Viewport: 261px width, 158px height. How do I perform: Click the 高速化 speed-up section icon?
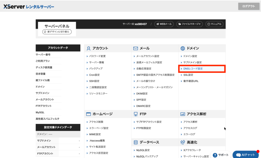182,142
